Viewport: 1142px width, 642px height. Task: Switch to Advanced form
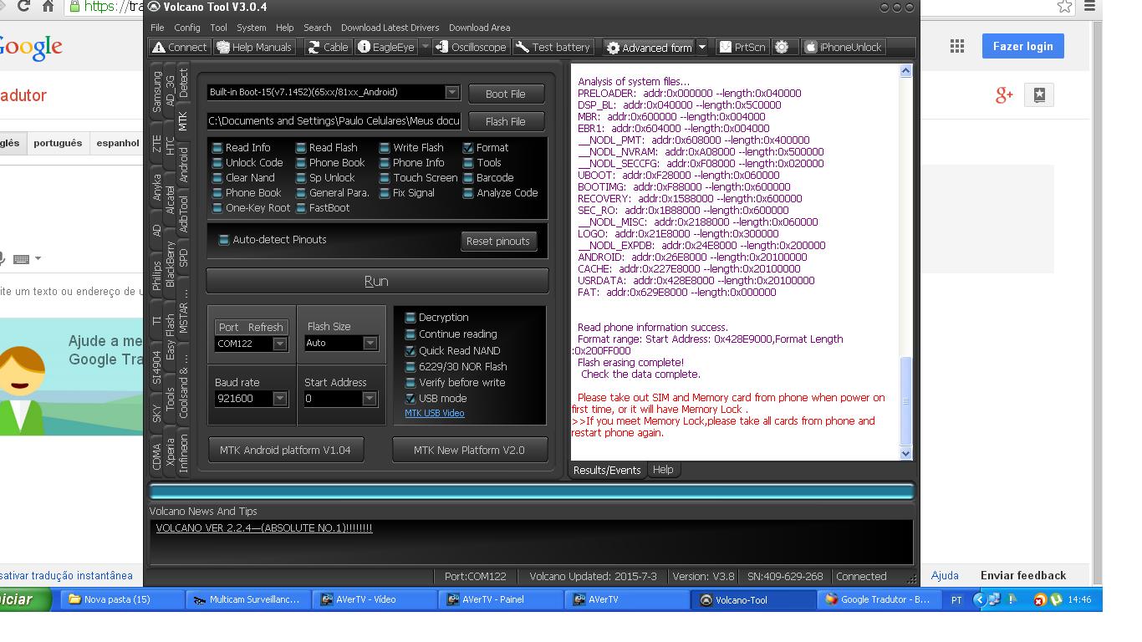pyautogui.click(x=650, y=48)
